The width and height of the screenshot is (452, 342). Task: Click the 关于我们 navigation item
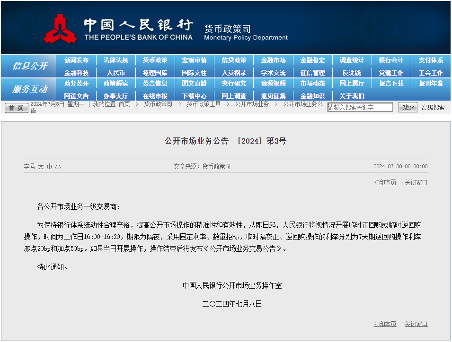tap(352, 96)
